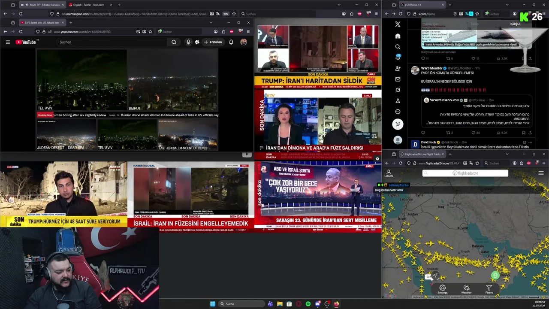This screenshot has height=309, width=549.
Task: Open Flightradar24 hamburger menu
Action: 541,173
